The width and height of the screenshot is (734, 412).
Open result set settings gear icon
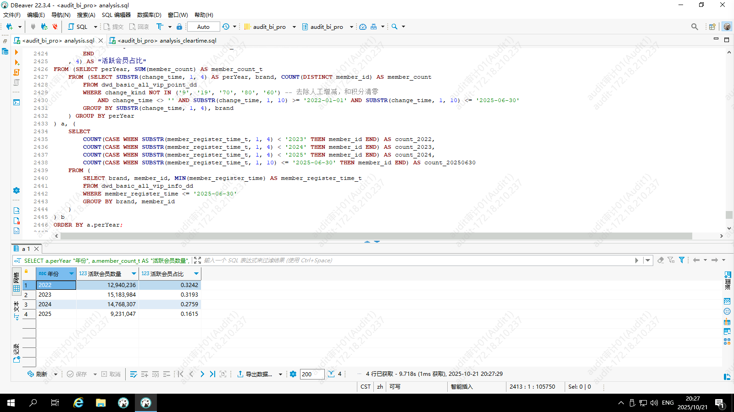[x=293, y=374]
